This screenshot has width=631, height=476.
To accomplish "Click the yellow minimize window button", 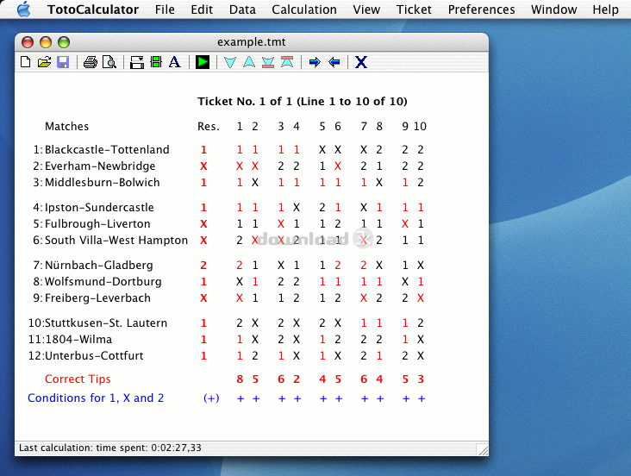I will pyautogui.click(x=46, y=42).
